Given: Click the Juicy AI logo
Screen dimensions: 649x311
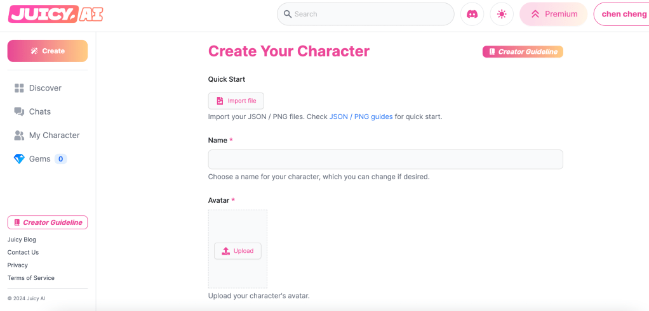Looking at the screenshot, I should point(55,14).
